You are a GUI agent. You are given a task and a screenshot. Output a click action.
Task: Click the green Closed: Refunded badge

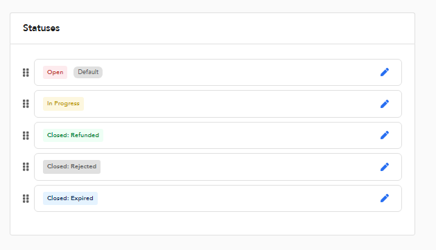[x=73, y=135]
